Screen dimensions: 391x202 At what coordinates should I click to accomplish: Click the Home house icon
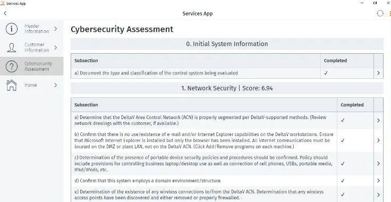tap(12, 85)
